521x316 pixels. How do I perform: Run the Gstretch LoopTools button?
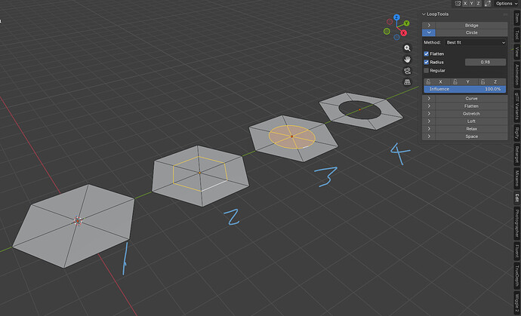pos(471,114)
